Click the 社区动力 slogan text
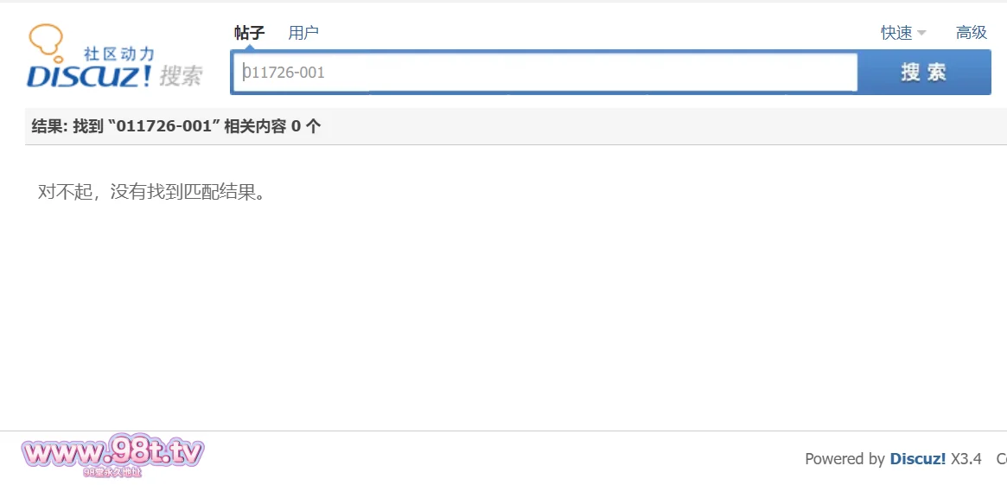The image size is (1007, 485). [119, 54]
